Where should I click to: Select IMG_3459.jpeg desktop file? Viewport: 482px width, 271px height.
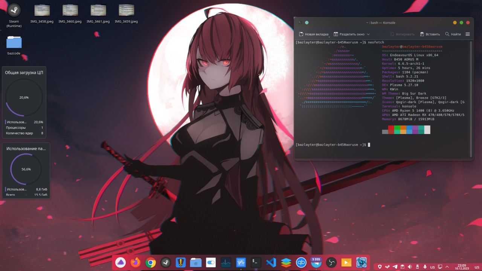pyautogui.click(x=126, y=14)
